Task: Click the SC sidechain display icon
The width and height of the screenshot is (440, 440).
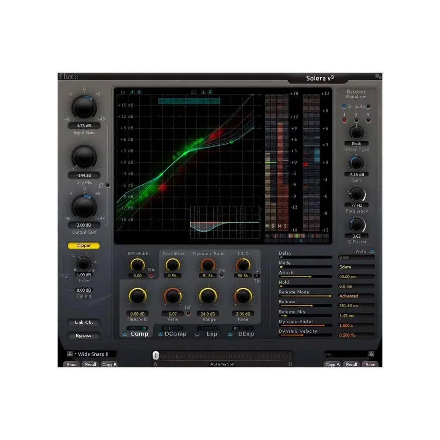Action: tap(203, 92)
